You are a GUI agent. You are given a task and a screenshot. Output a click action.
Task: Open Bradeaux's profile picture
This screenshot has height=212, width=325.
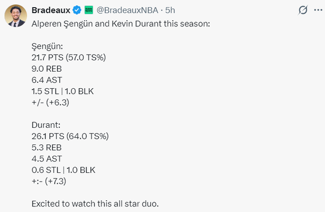point(16,17)
